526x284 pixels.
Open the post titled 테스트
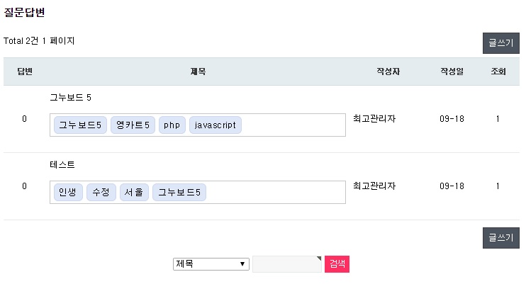pyautogui.click(x=62, y=164)
